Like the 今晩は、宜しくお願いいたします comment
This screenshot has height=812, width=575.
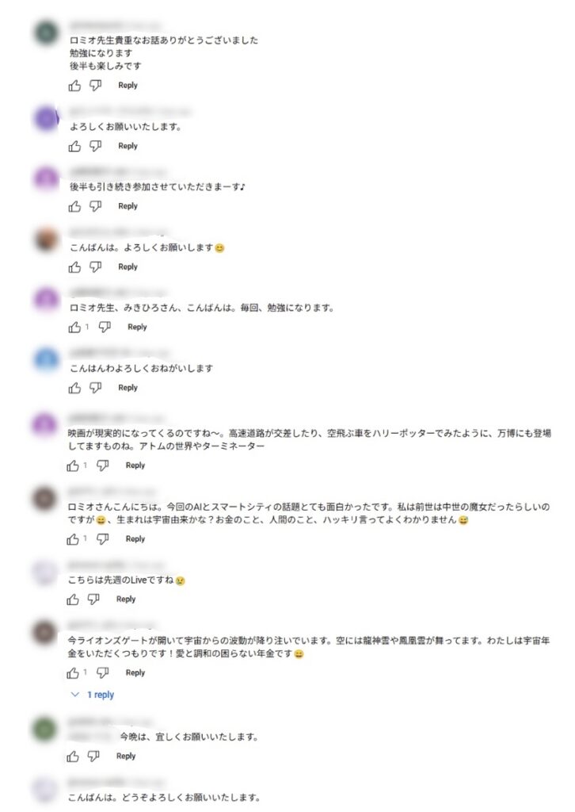73,756
